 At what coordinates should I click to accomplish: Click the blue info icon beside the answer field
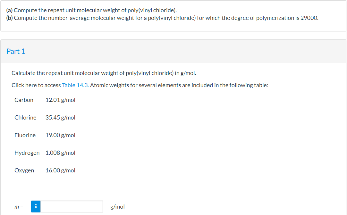(x=36, y=206)
